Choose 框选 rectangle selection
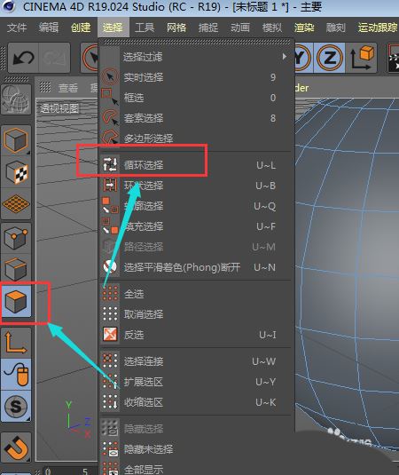 196,98
